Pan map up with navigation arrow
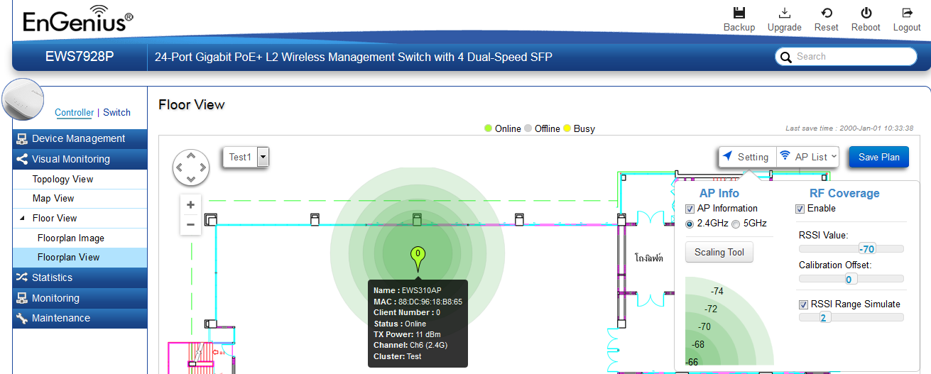 (x=191, y=156)
